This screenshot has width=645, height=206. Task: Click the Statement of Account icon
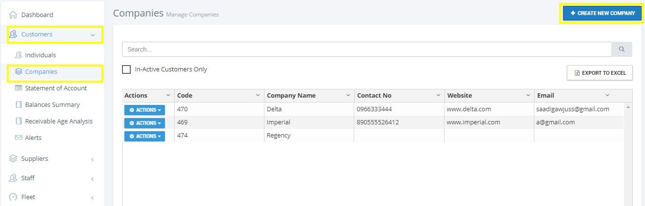pyautogui.click(x=19, y=88)
